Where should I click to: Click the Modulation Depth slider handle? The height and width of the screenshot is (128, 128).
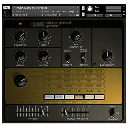click(66, 112)
